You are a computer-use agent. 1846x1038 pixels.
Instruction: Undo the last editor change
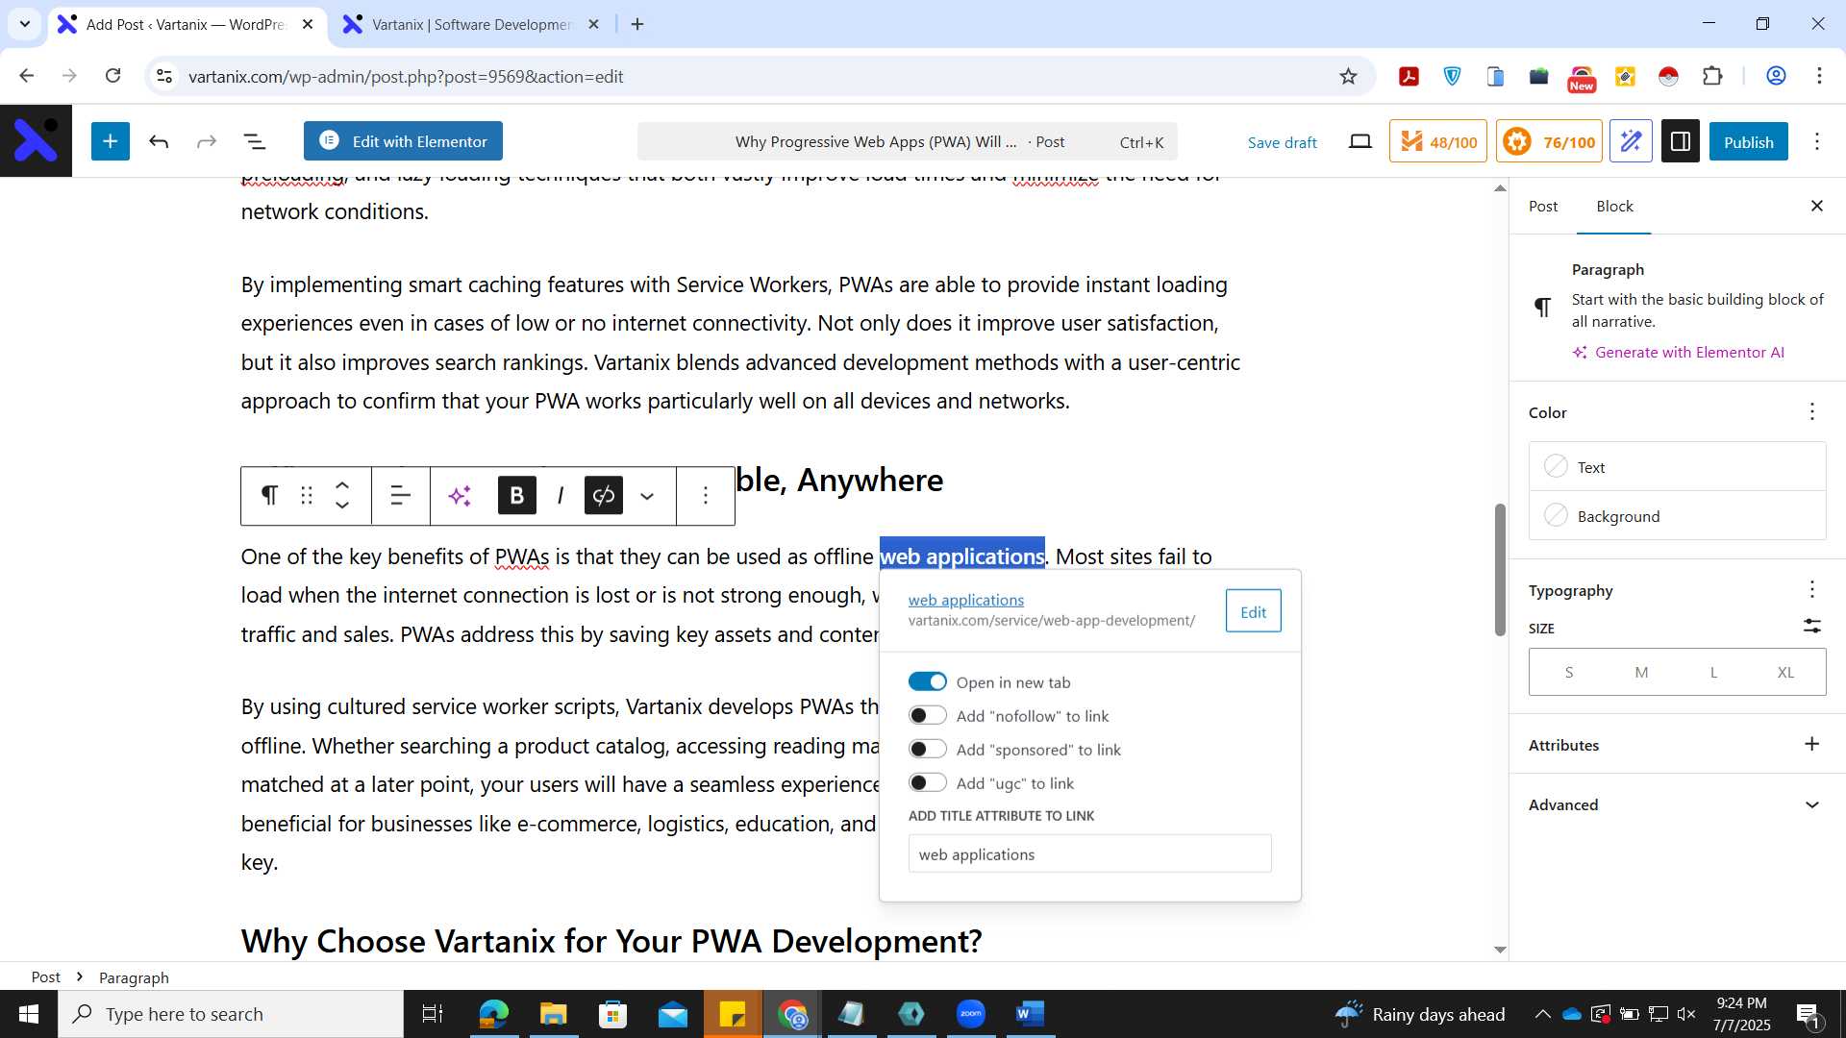[160, 142]
